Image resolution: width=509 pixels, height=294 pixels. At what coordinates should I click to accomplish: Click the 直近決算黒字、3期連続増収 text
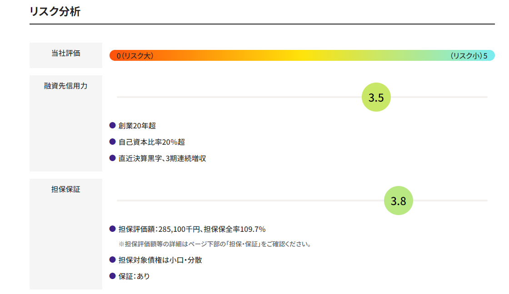coord(162,158)
